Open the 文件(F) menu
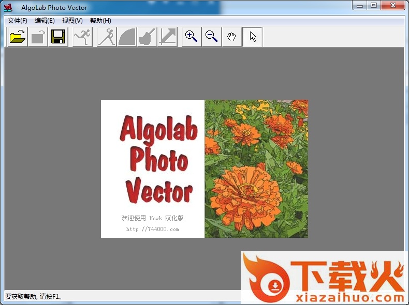 tap(18, 21)
